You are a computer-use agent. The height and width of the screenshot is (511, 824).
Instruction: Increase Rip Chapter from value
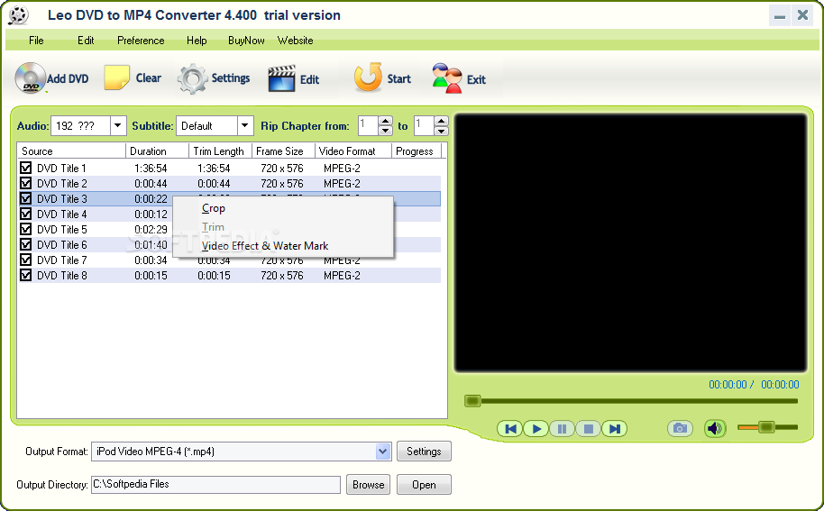pyautogui.click(x=386, y=121)
